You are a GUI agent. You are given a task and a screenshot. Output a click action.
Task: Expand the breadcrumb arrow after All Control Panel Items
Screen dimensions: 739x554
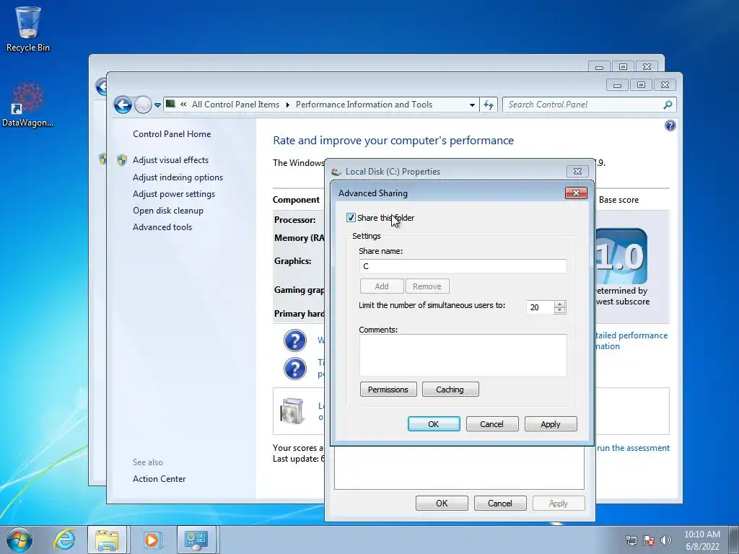[287, 105]
